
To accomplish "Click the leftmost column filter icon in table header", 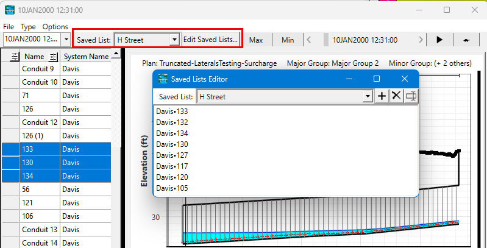I will click(10, 57).
